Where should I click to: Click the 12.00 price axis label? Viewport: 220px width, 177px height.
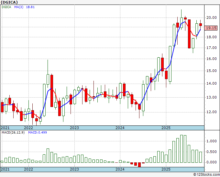pos(212,112)
